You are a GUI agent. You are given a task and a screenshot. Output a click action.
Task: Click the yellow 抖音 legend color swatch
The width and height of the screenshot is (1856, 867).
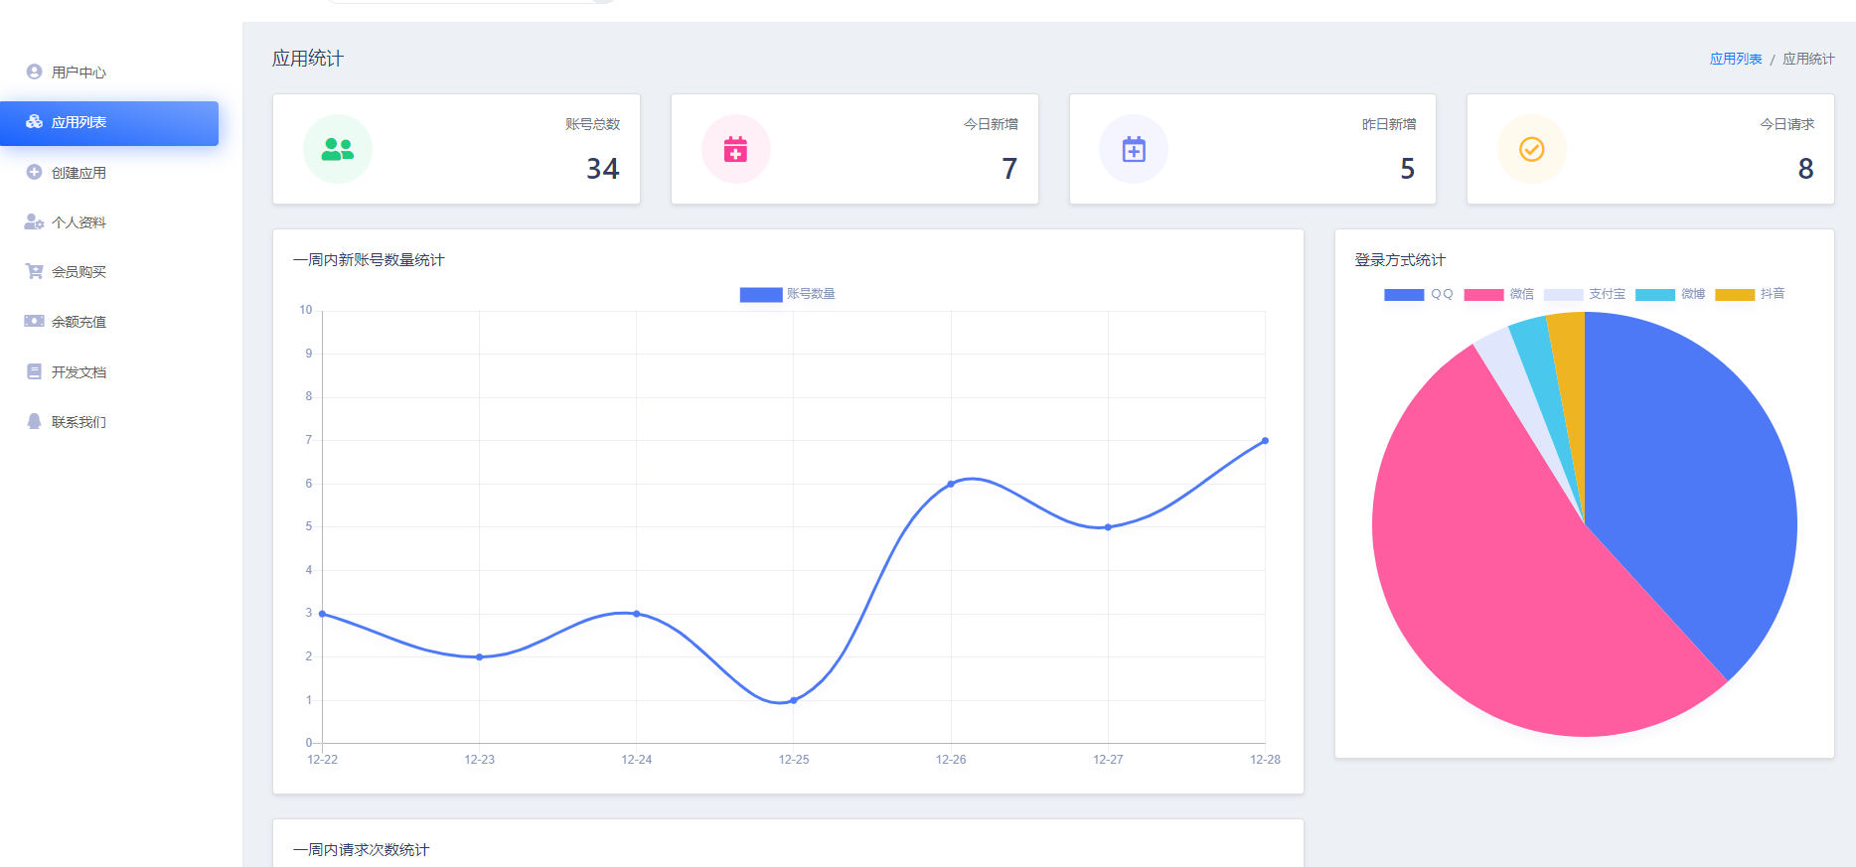coord(1735,295)
